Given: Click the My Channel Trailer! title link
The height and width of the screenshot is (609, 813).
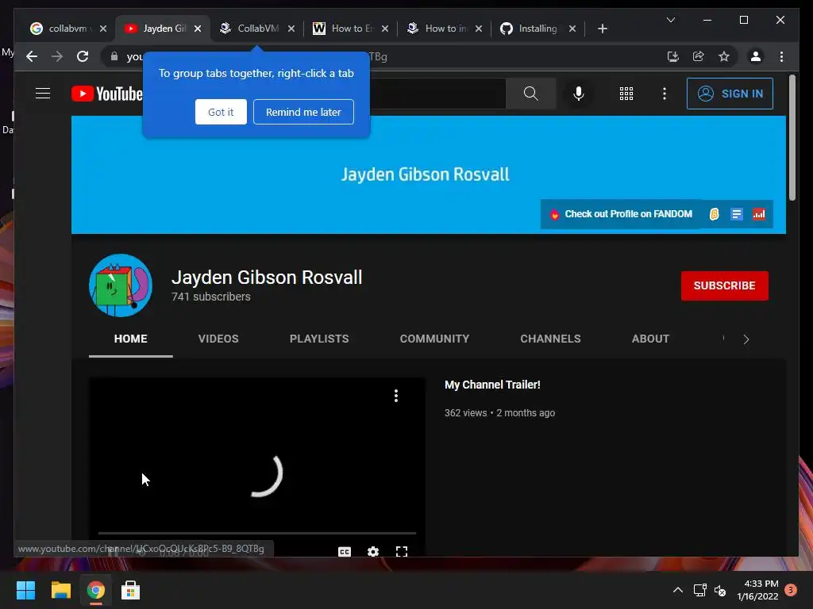Looking at the screenshot, I should (492, 385).
